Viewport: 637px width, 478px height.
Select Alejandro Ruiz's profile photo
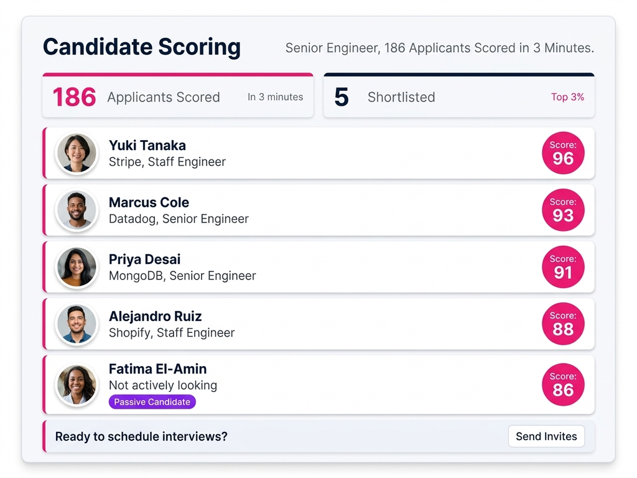click(77, 324)
